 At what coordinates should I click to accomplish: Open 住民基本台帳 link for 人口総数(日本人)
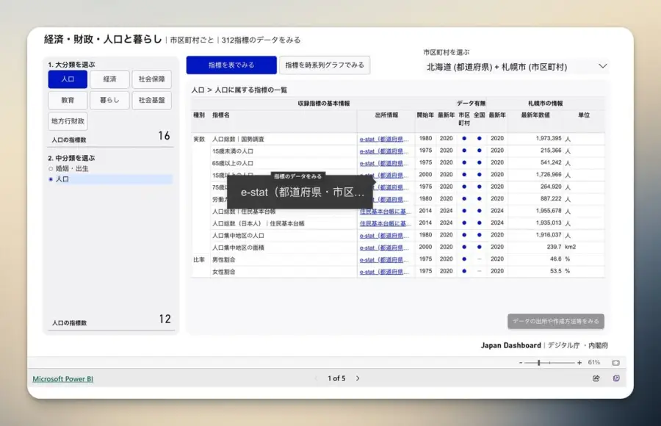(386, 223)
